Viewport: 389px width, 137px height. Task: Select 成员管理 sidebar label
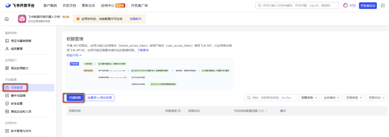coord(17,49)
